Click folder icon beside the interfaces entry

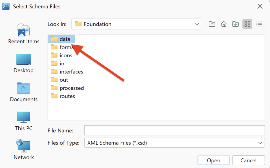(54, 71)
